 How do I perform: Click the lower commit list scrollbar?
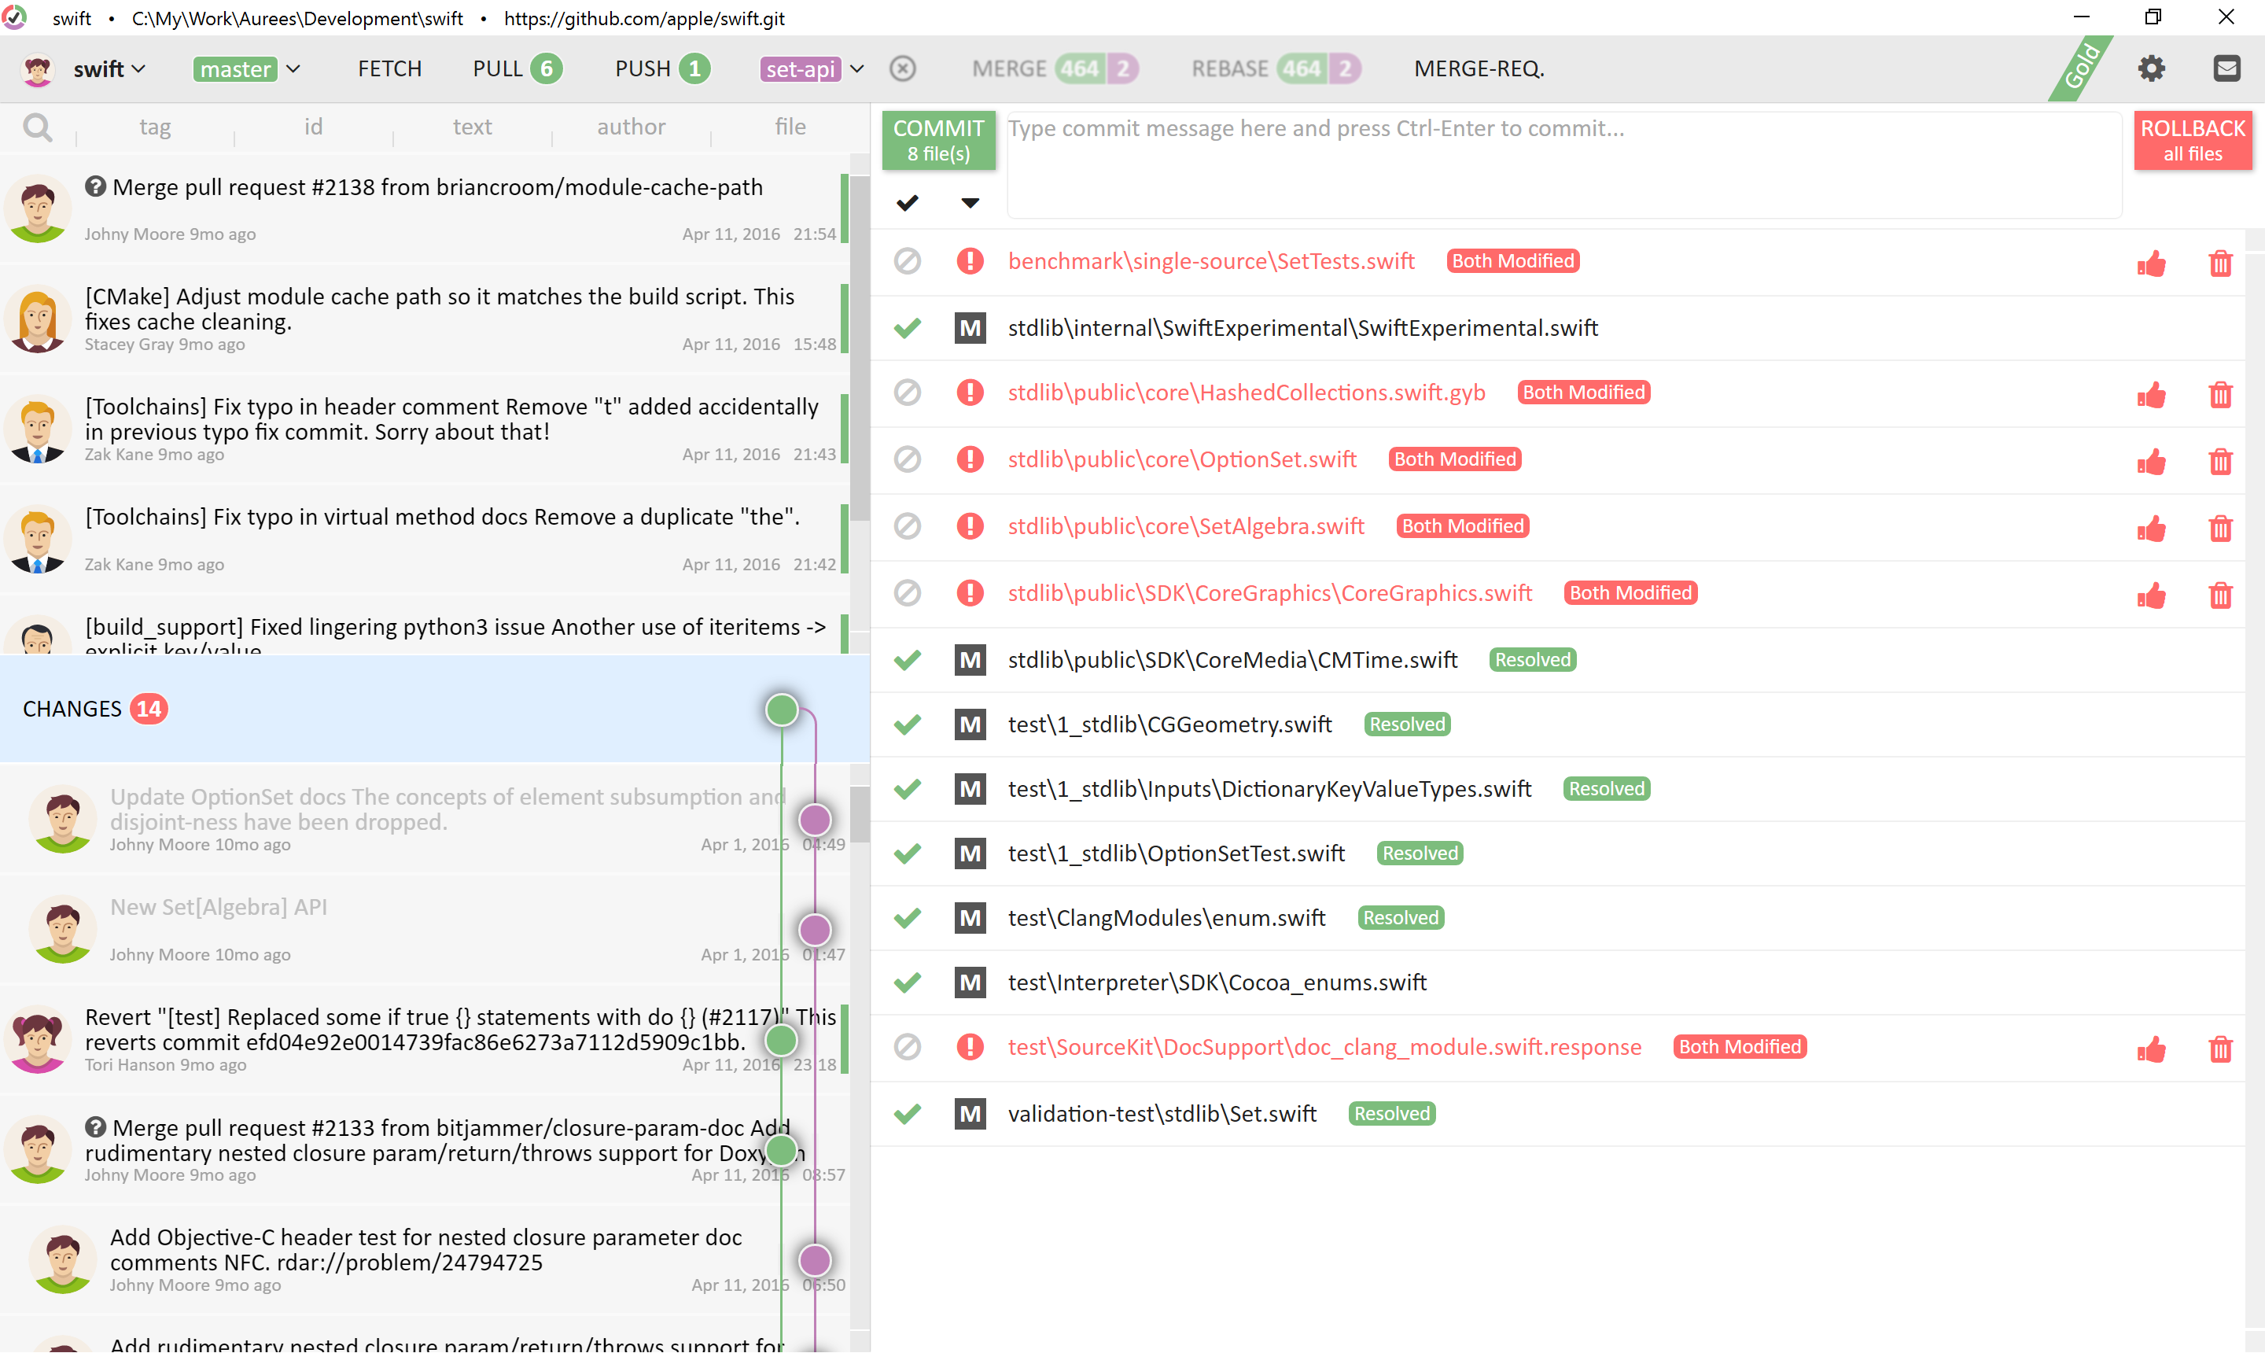coord(860,813)
